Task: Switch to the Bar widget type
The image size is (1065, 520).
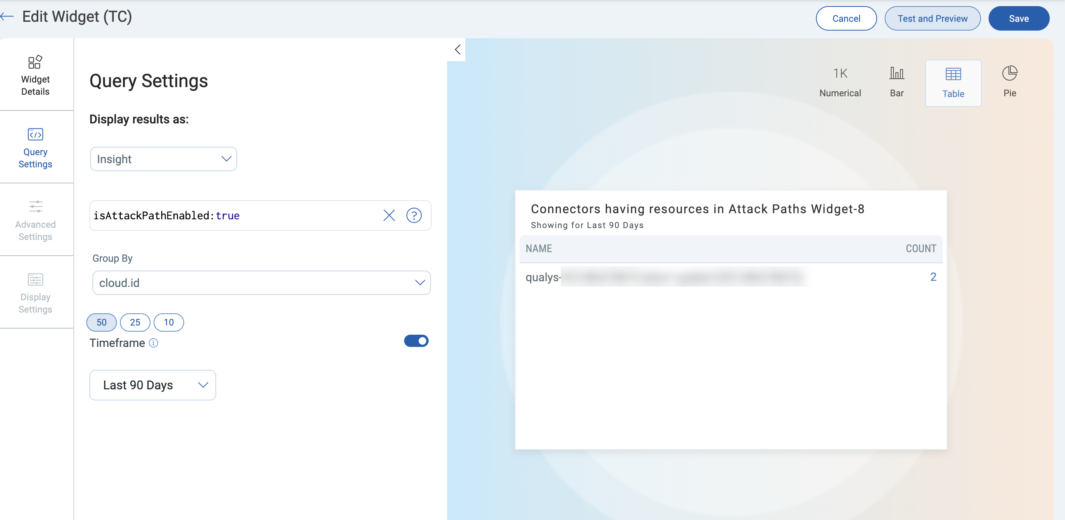Action: point(896,82)
